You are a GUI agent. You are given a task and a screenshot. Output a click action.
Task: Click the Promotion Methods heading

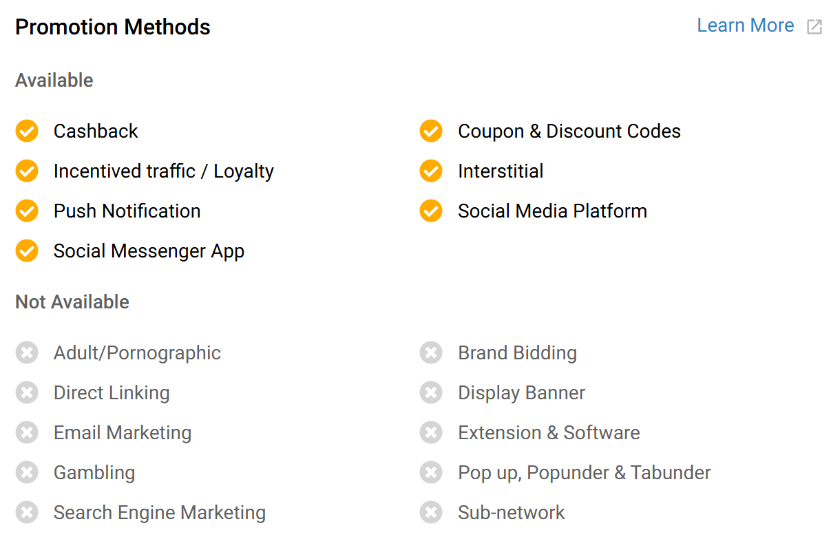pyautogui.click(x=113, y=27)
